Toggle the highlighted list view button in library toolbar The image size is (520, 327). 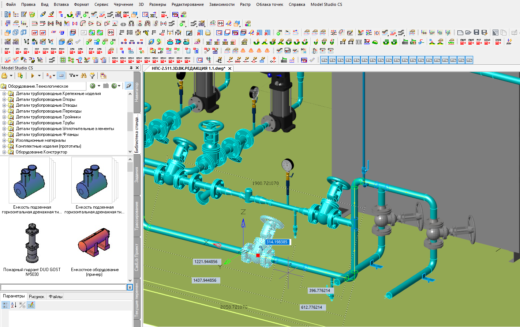tap(61, 76)
